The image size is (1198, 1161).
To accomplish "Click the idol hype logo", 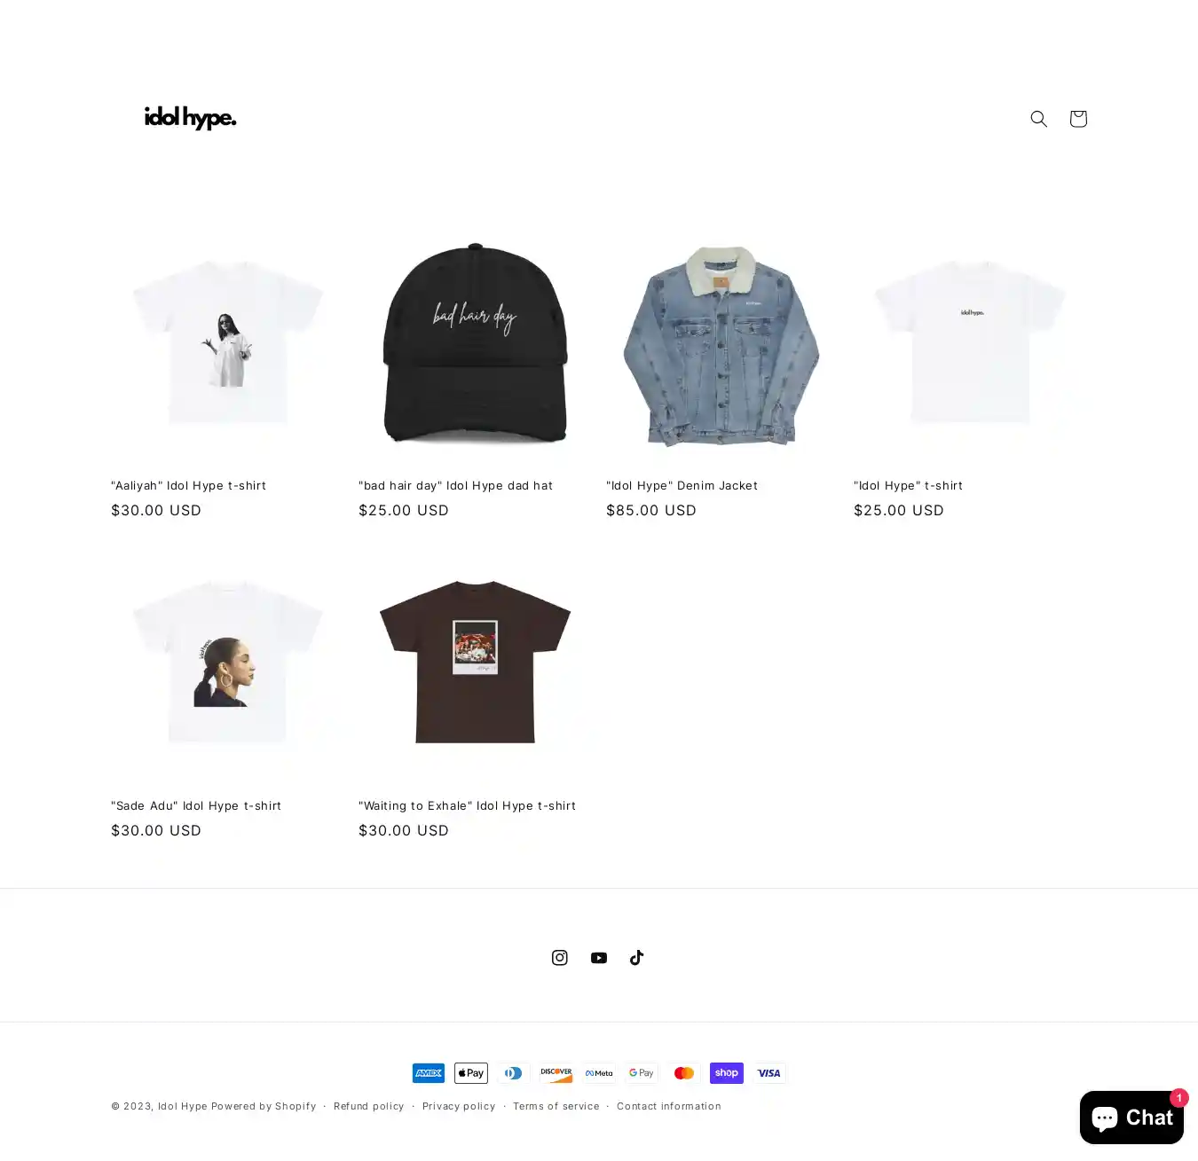I will [x=190, y=118].
